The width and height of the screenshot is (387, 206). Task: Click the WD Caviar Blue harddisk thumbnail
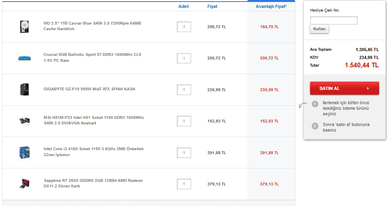[25, 27]
